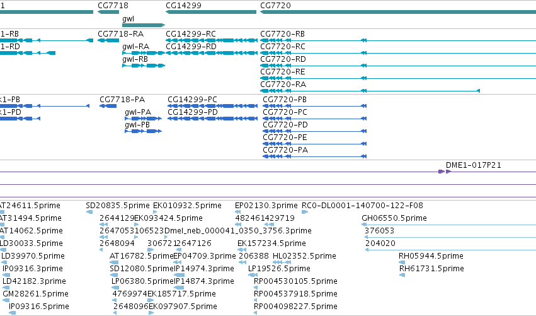Click EST RH05944.5prime
This screenshot has width=536, height=316.
click(431, 256)
